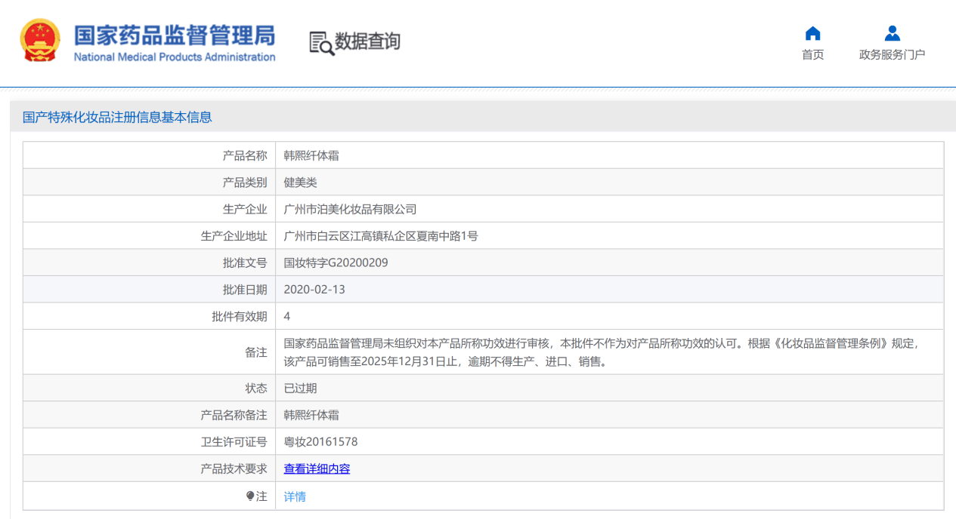Click the 国产特殊化妆品注册信息基本信息 section header
The image size is (956, 519).
pyautogui.click(x=117, y=117)
